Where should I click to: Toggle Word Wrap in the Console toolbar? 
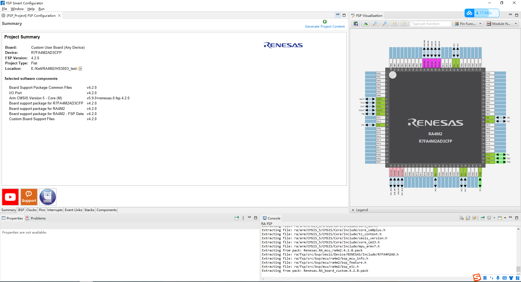click(474, 218)
